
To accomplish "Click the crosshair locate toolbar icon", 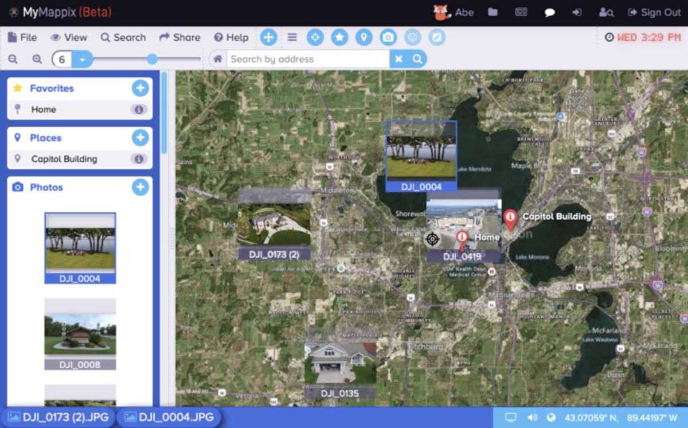I will coord(315,37).
